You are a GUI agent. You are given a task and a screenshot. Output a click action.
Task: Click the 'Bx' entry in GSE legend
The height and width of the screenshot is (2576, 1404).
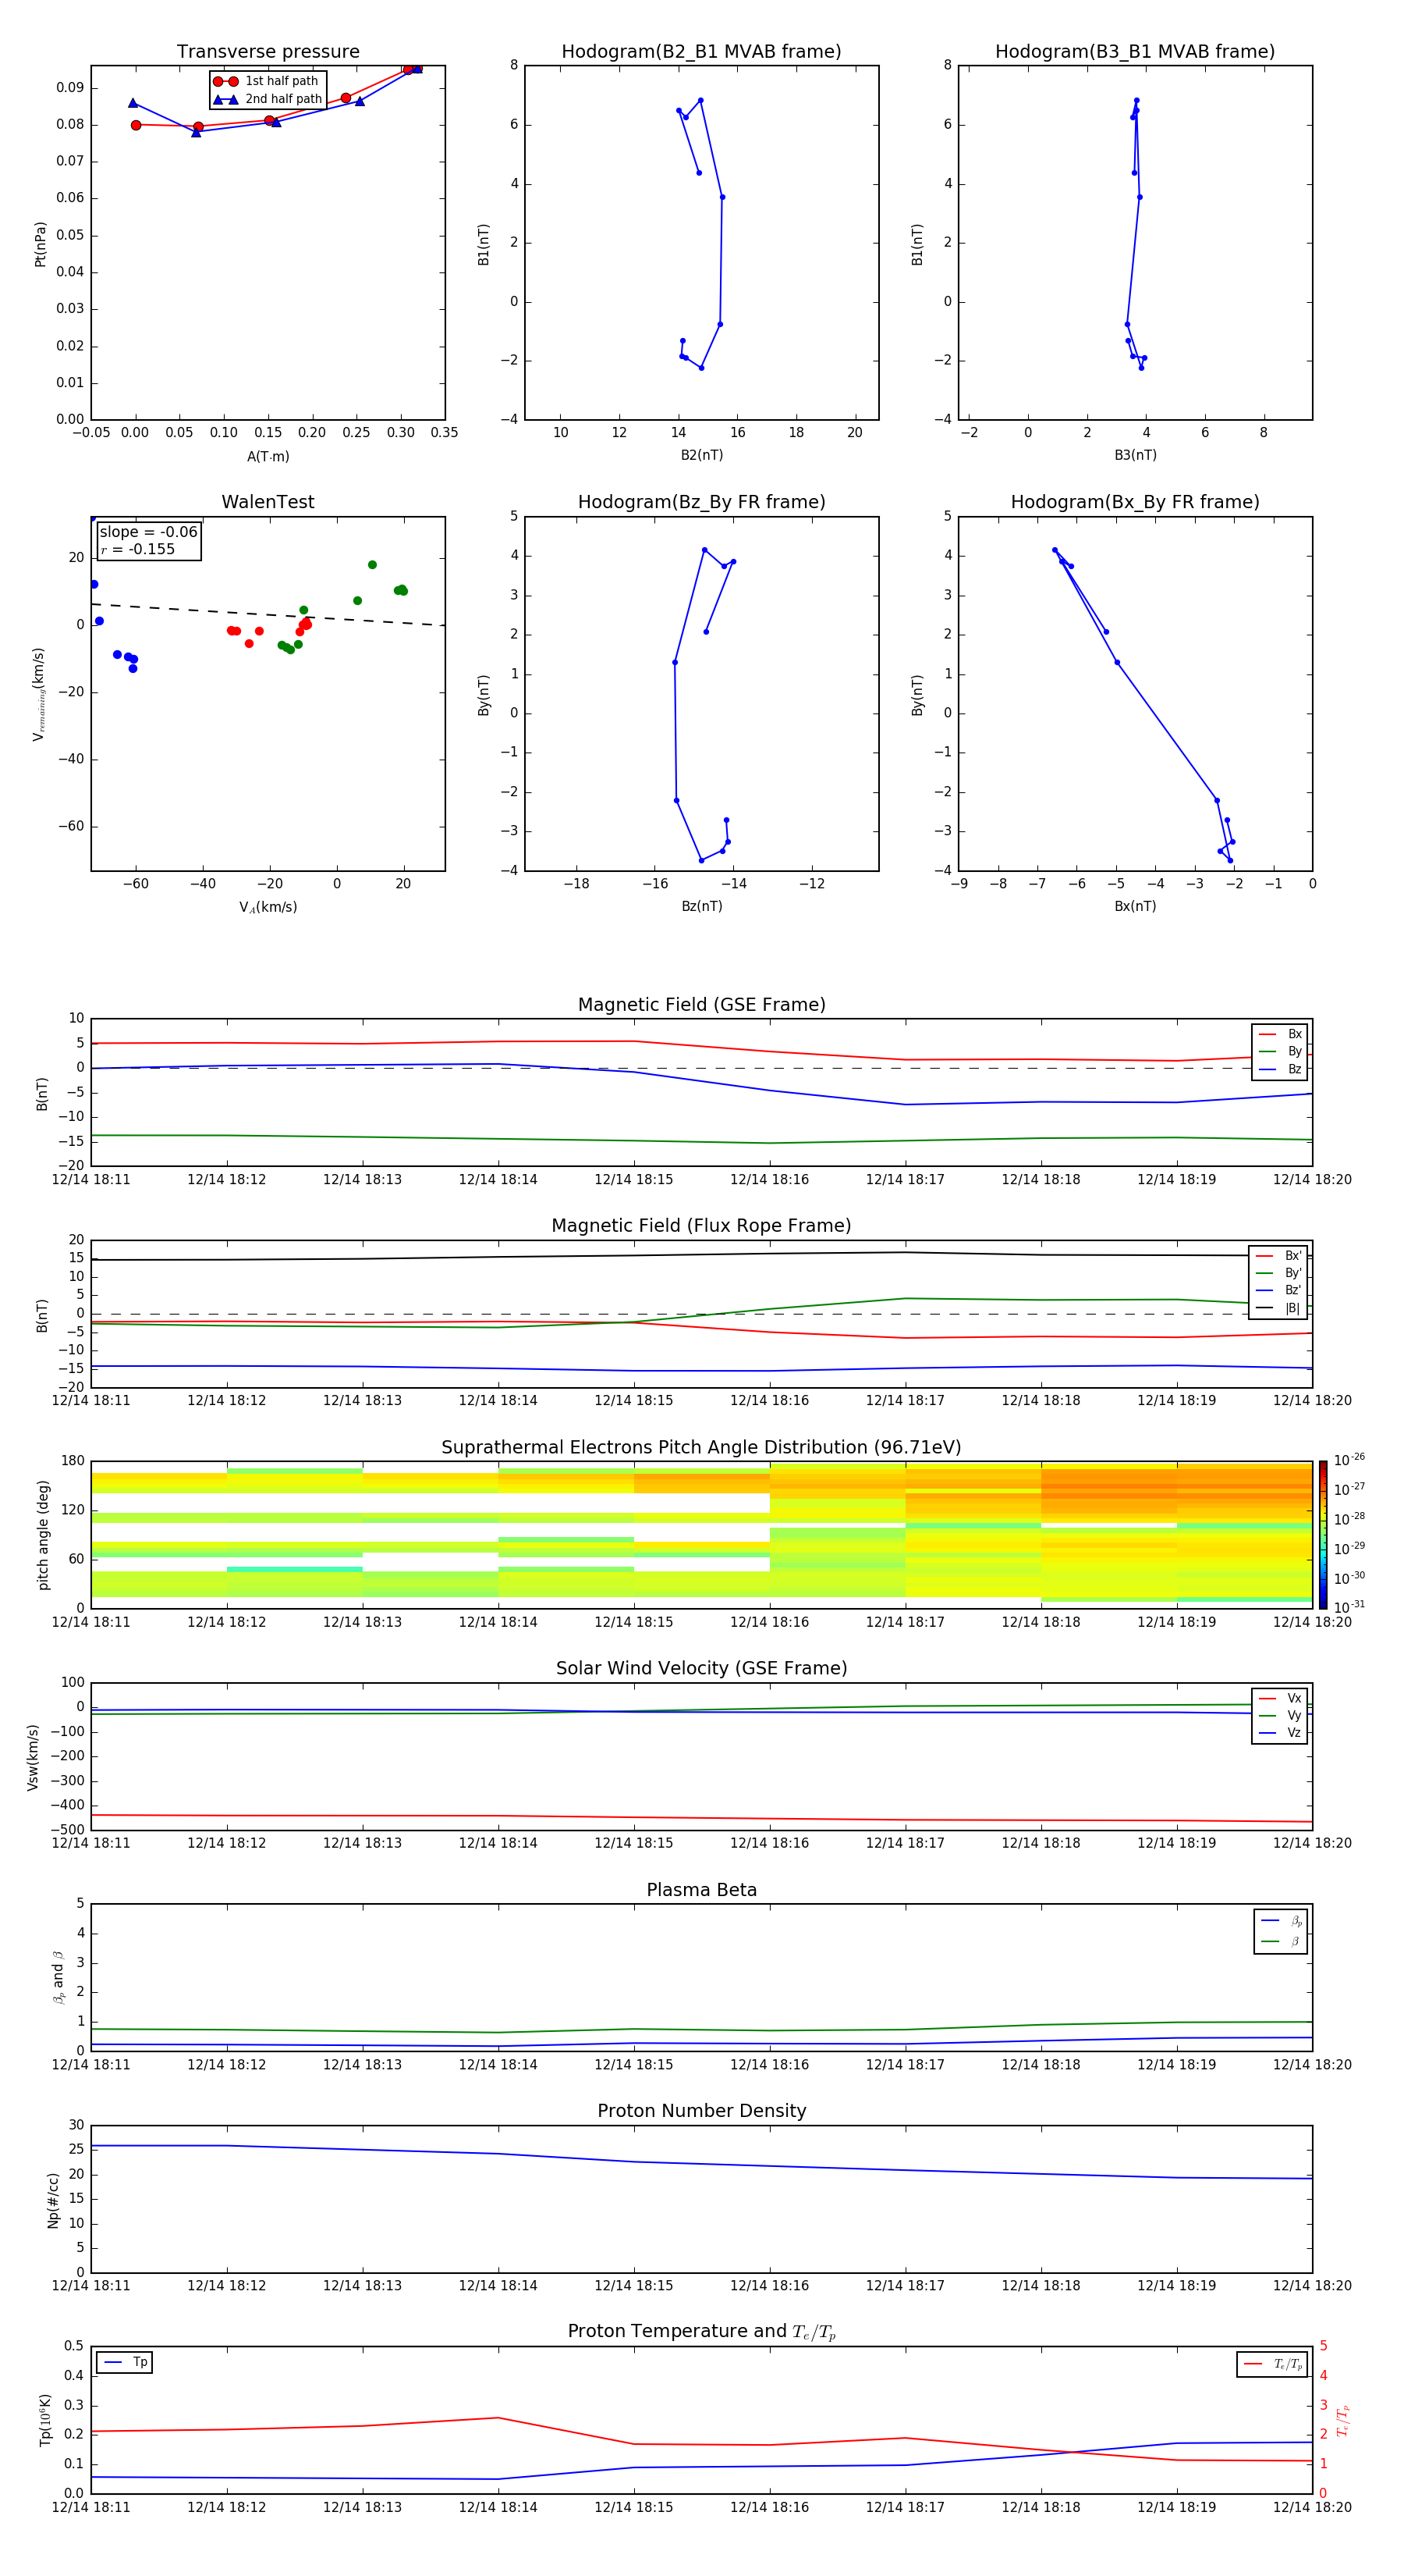pyautogui.click(x=1280, y=1034)
